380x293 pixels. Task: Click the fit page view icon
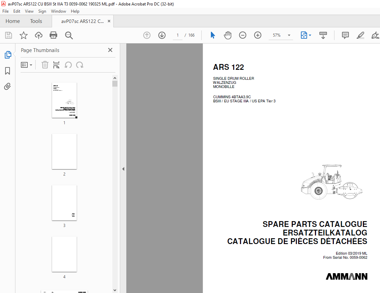(304, 35)
